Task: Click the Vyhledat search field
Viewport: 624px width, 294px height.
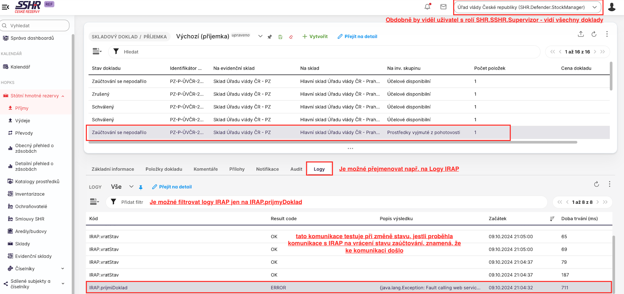Action: click(x=35, y=26)
